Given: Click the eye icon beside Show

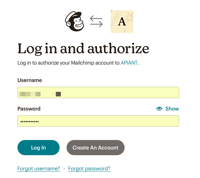Looking at the screenshot, I should [159, 109].
